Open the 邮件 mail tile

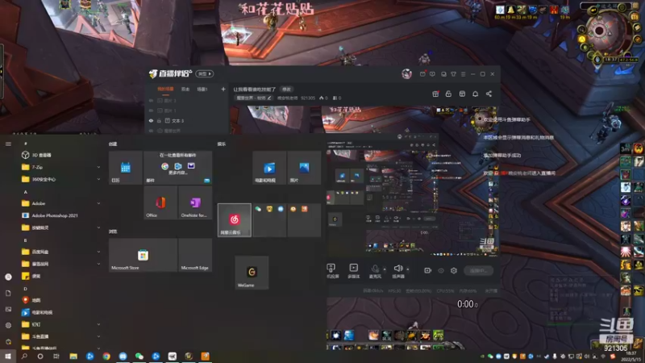click(178, 168)
